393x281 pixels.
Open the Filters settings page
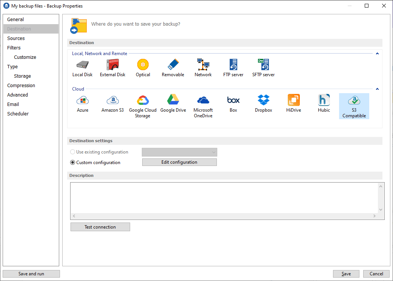pos(31,48)
